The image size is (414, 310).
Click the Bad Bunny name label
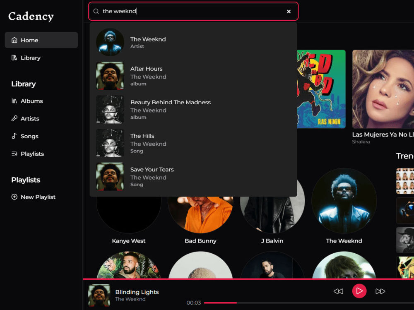pyautogui.click(x=200, y=241)
